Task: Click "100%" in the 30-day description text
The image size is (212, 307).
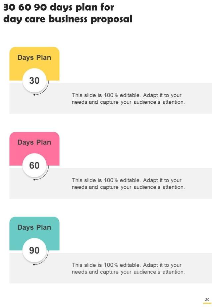Action: coord(111,95)
